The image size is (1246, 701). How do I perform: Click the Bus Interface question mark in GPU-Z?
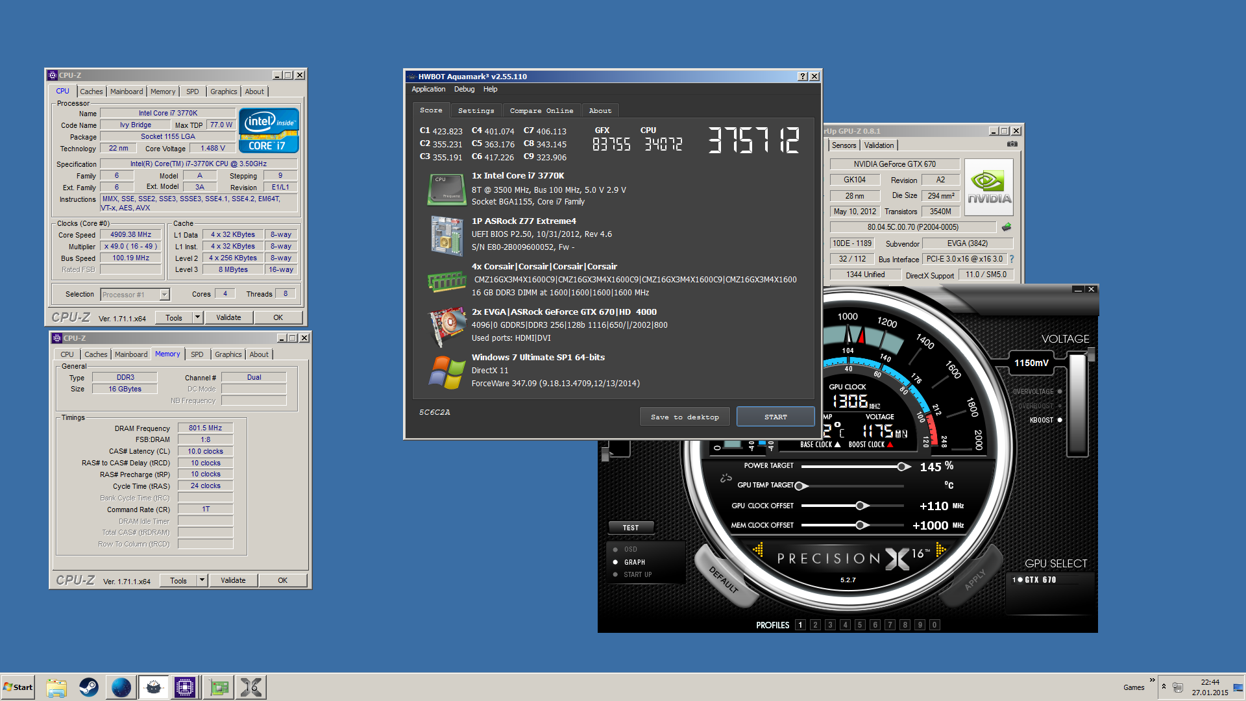point(1012,259)
